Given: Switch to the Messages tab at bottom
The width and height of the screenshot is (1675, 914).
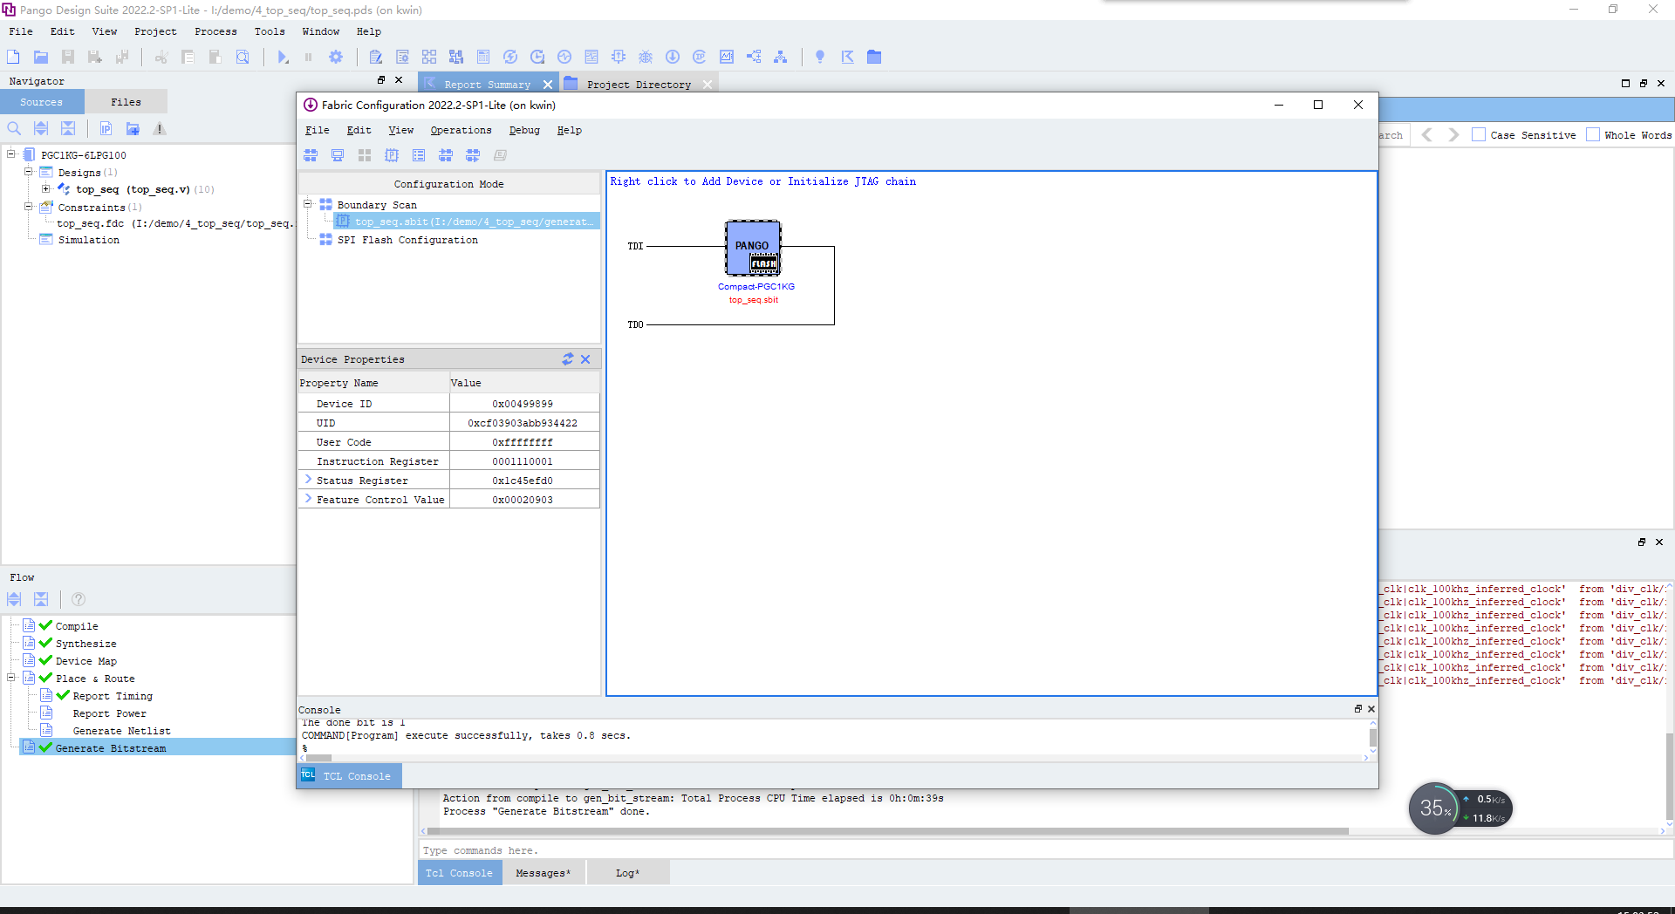Looking at the screenshot, I should (x=543, y=873).
